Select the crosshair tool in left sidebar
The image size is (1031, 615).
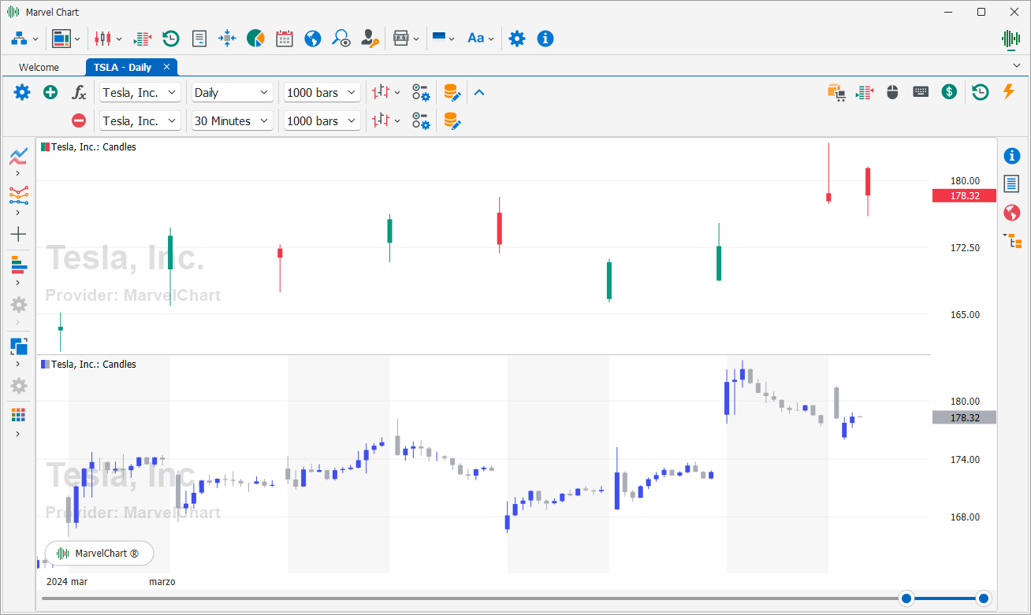(x=18, y=234)
